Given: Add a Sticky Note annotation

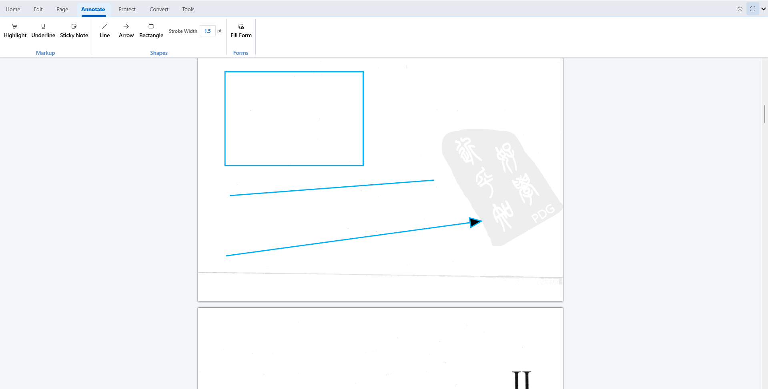Looking at the screenshot, I should click(x=74, y=31).
